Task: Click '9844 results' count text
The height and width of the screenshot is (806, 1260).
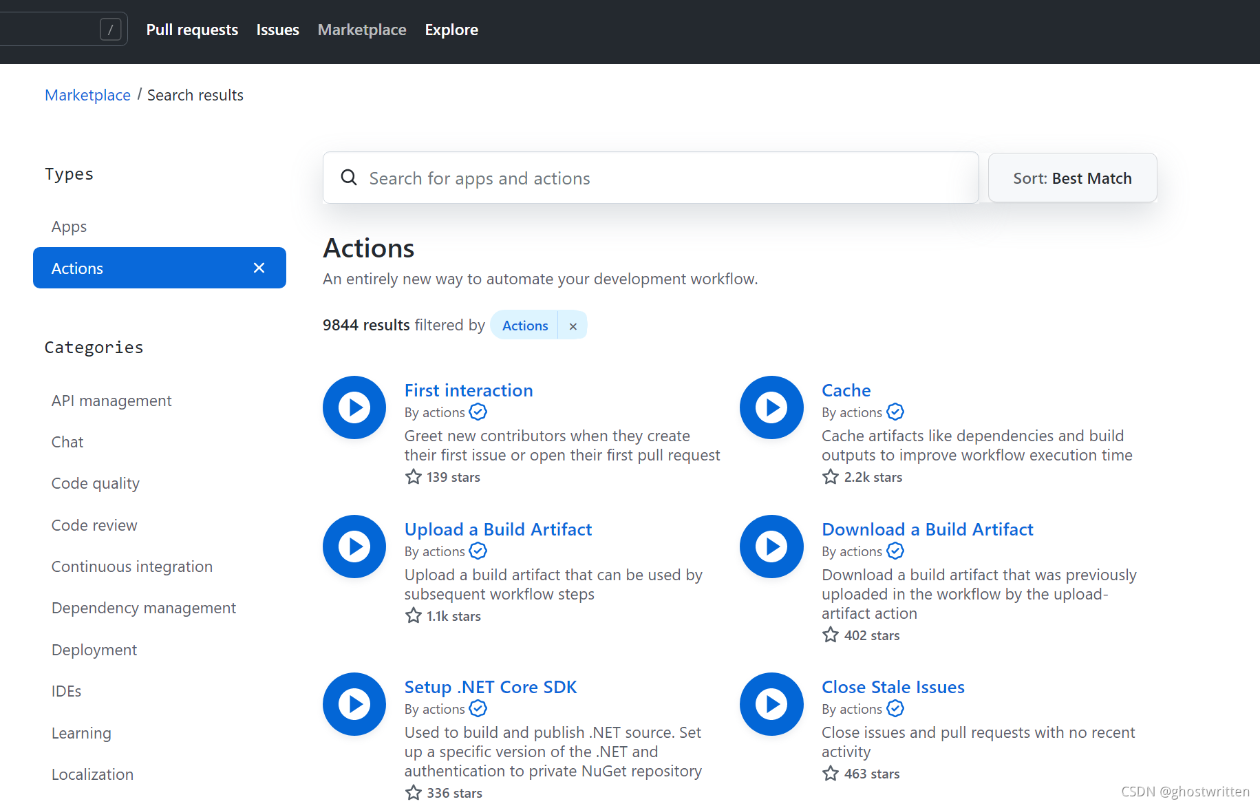Action: pos(366,325)
